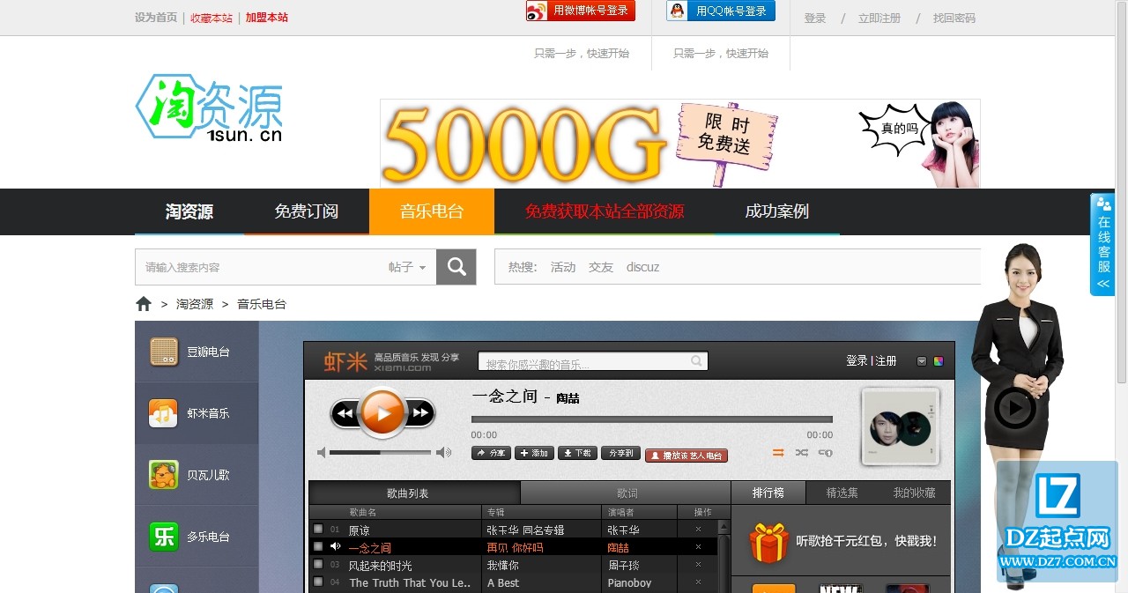This screenshot has width=1128, height=593.
Task: Tick the checkbox for song 原谅
Action: tap(318, 530)
